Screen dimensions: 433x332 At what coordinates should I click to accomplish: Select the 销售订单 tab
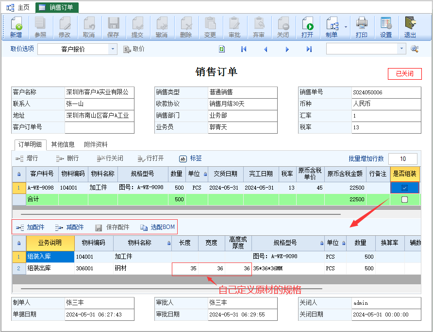57,7
